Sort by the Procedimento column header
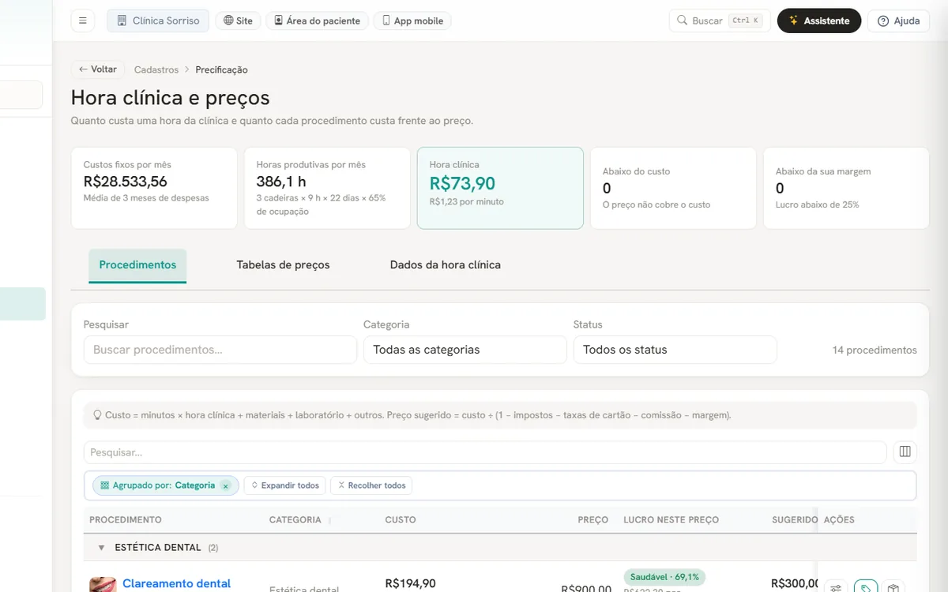The image size is (948, 592). [126, 520]
